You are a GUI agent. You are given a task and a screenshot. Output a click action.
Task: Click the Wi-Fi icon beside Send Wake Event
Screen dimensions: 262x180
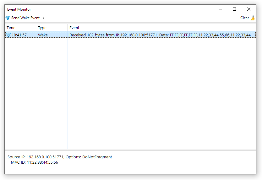[x=8, y=18]
